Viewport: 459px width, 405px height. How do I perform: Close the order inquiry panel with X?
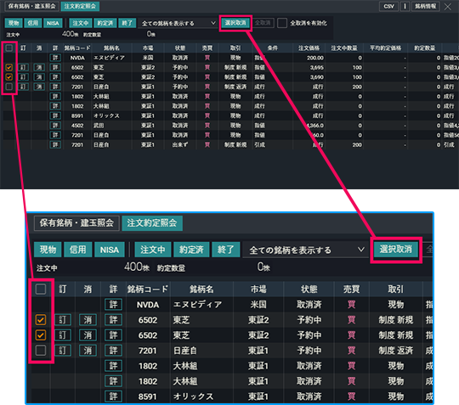coord(448,7)
